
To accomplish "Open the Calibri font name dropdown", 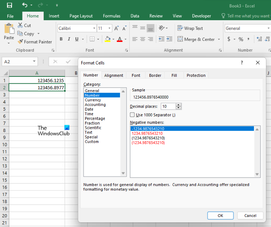I will tap(94, 28).
